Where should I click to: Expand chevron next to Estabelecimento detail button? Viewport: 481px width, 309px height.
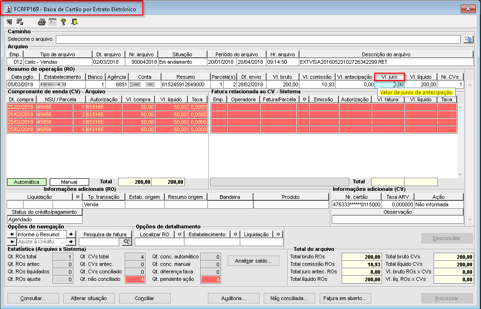pyautogui.click(x=235, y=234)
